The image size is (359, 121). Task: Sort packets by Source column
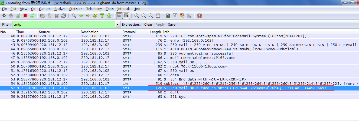[44, 32]
